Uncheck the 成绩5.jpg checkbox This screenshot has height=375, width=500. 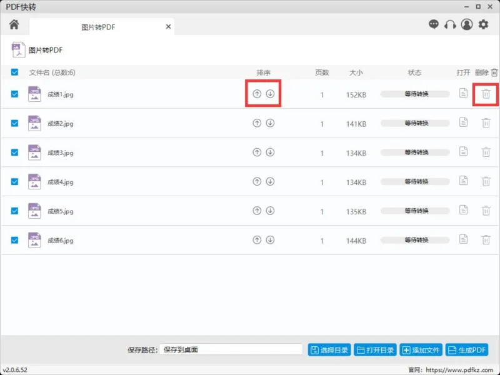[x=14, y=211]
